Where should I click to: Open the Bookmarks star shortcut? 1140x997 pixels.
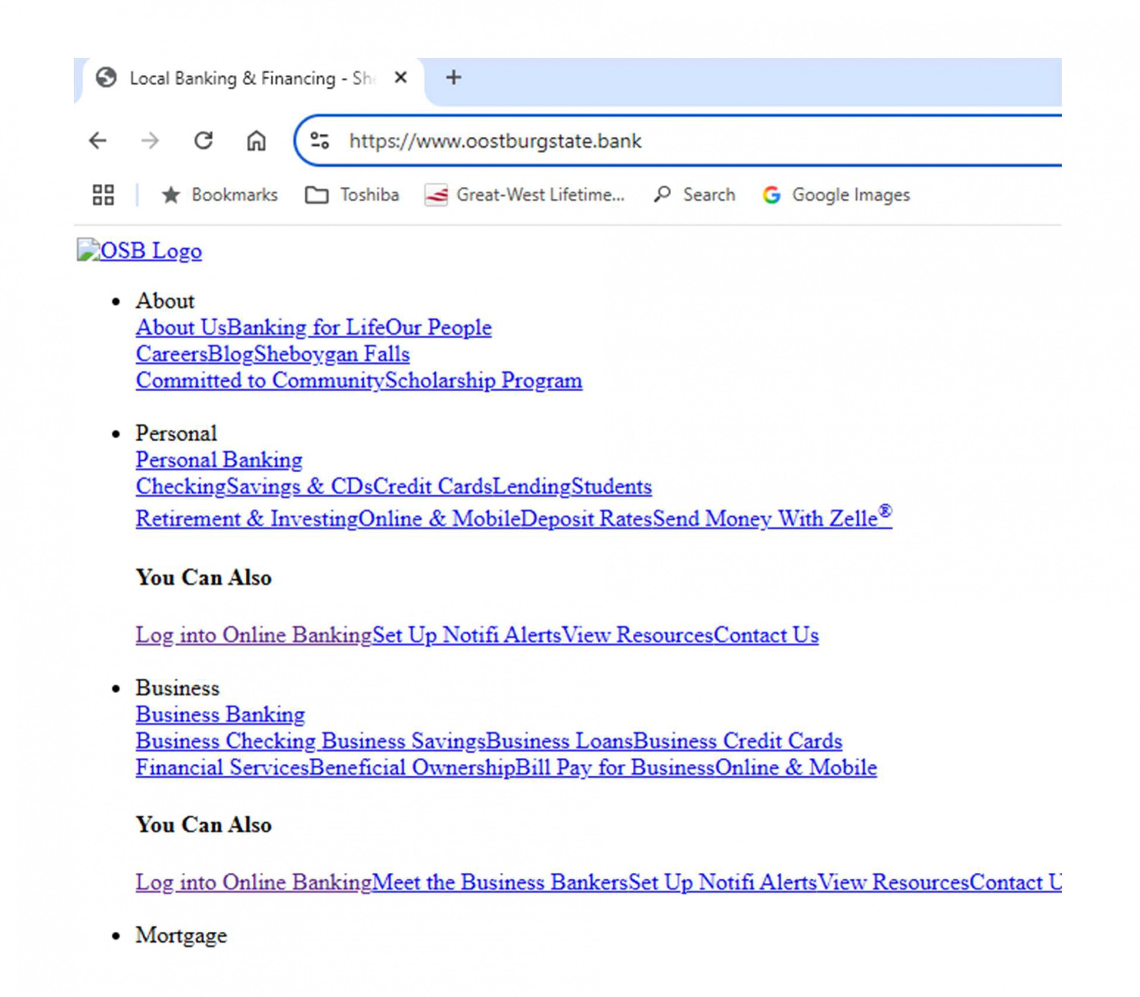(x=219, y=195)
